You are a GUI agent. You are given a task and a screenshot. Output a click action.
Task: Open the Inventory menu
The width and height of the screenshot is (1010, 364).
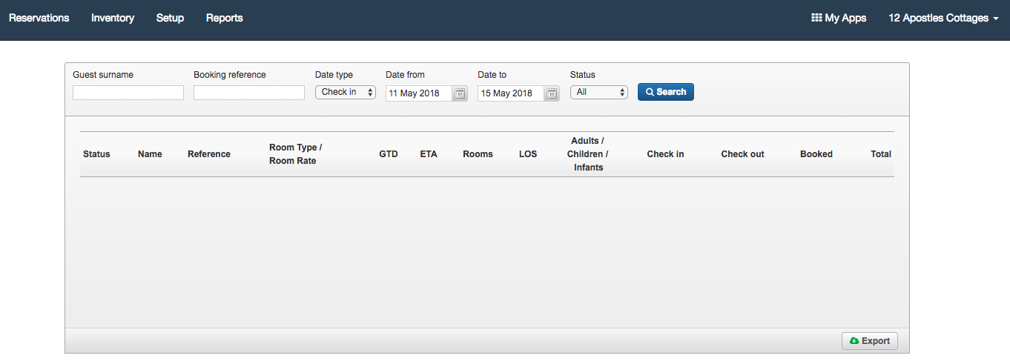[x=113, y=18]
